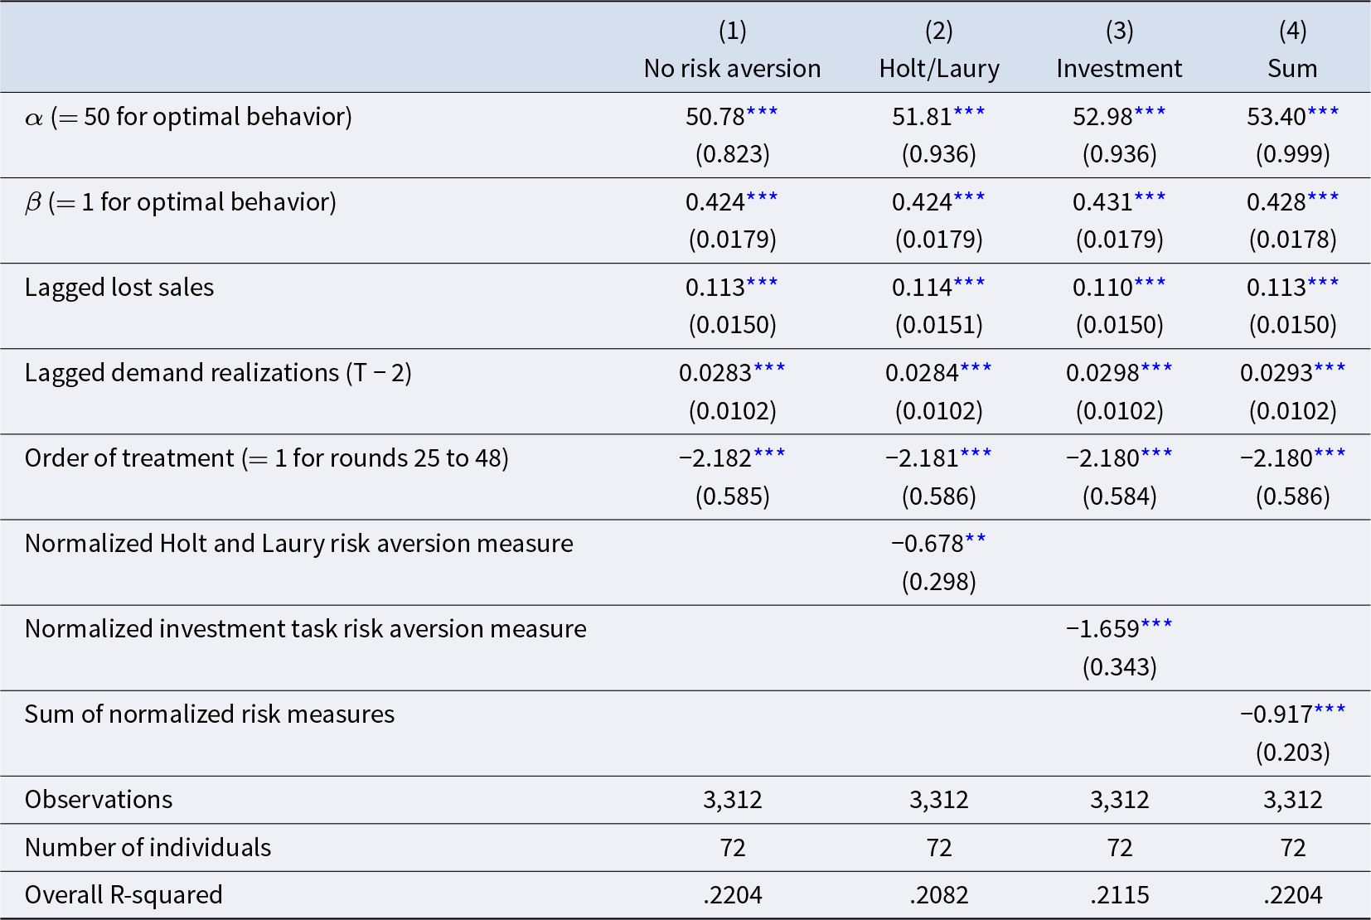This screenshot has height=920, width=1371.
Task: Select the "Lagged demand realizations (T − 2)" label
Action: pos(218,373)
